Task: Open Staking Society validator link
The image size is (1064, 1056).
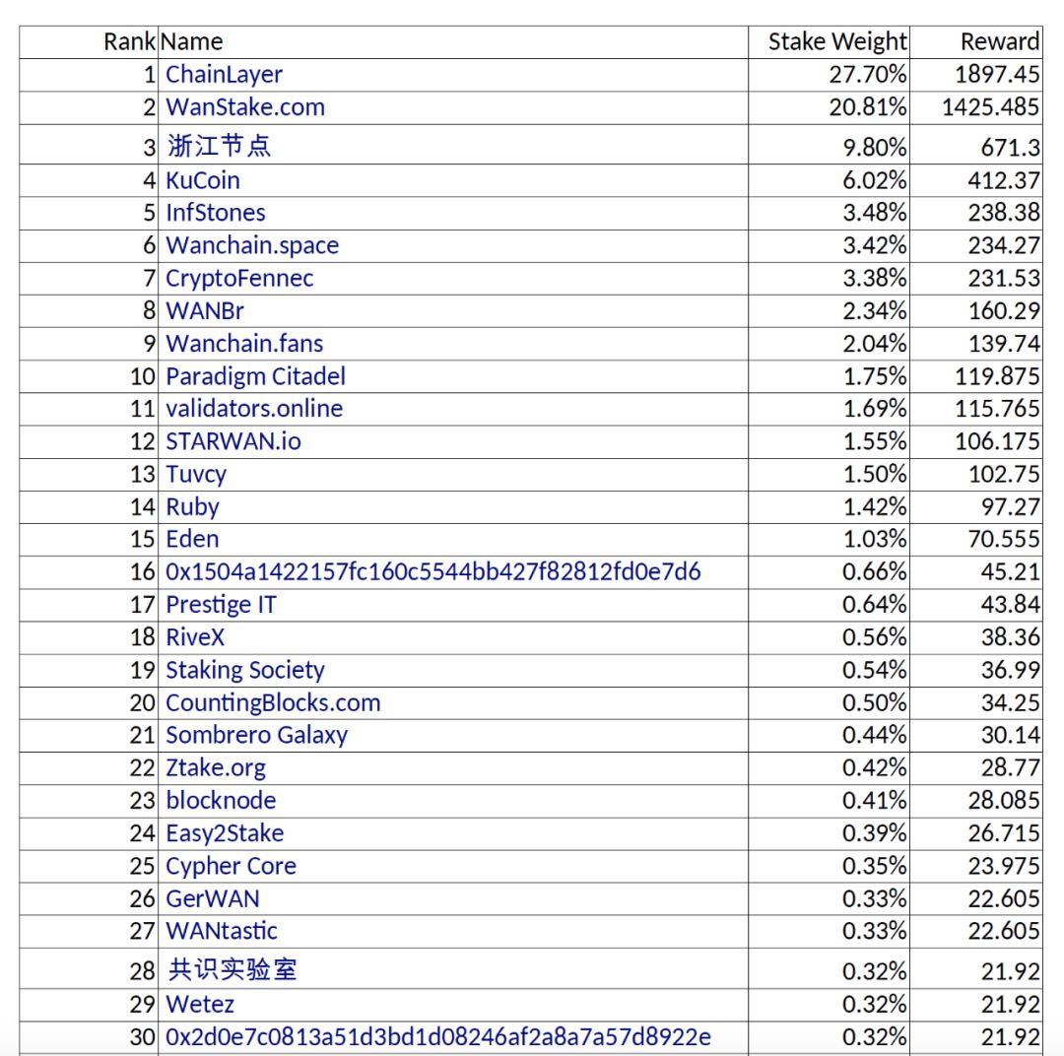Action: (245, 671)
